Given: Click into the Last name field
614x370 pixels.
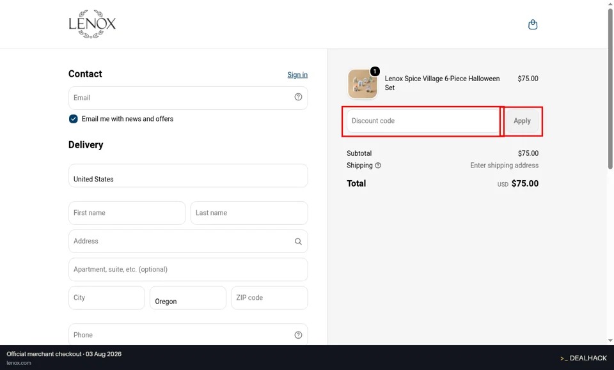Looking at the screenshot, I should coord(249,213).
